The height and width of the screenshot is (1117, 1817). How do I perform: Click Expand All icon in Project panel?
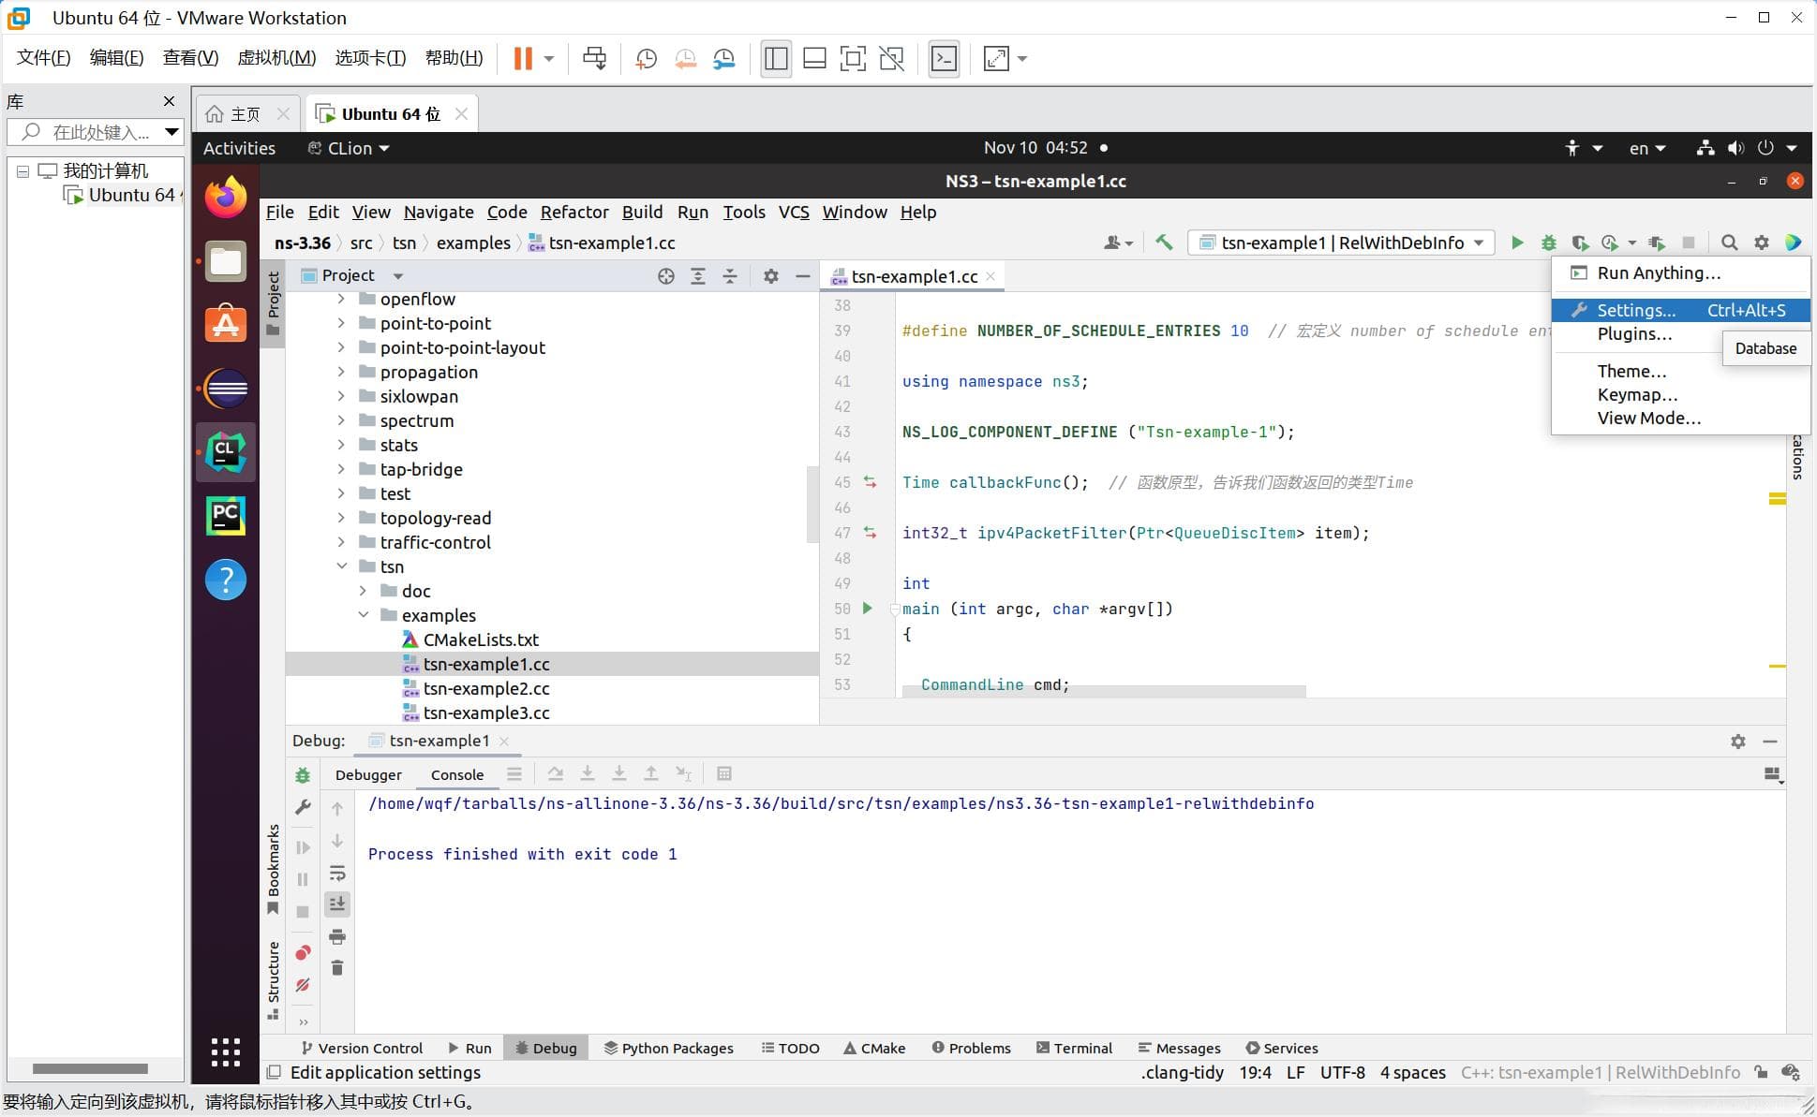pyautogui.click(x=698, y=275)
